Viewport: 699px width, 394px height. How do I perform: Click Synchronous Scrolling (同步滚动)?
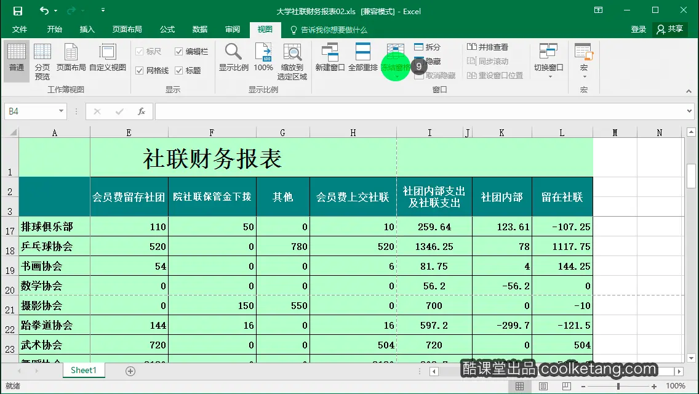pyautogui.click(x=487, y=61)
